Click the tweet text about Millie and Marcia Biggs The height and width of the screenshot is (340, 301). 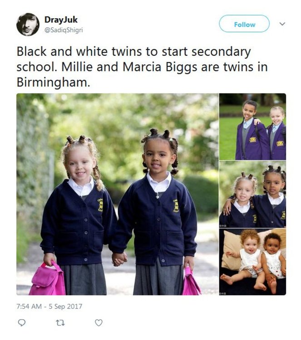click(x=142, y=67)
